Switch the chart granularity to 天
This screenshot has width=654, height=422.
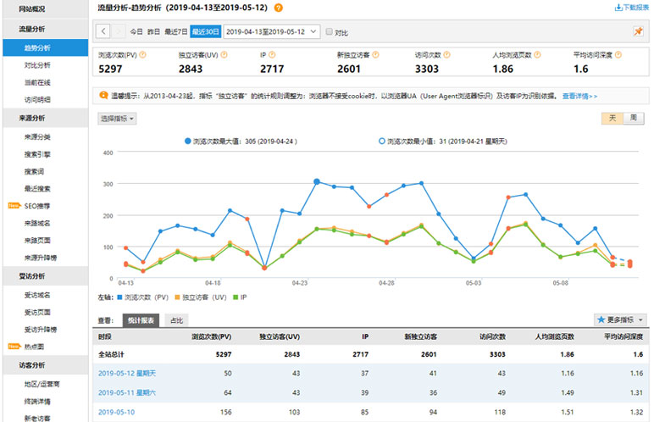612,118
